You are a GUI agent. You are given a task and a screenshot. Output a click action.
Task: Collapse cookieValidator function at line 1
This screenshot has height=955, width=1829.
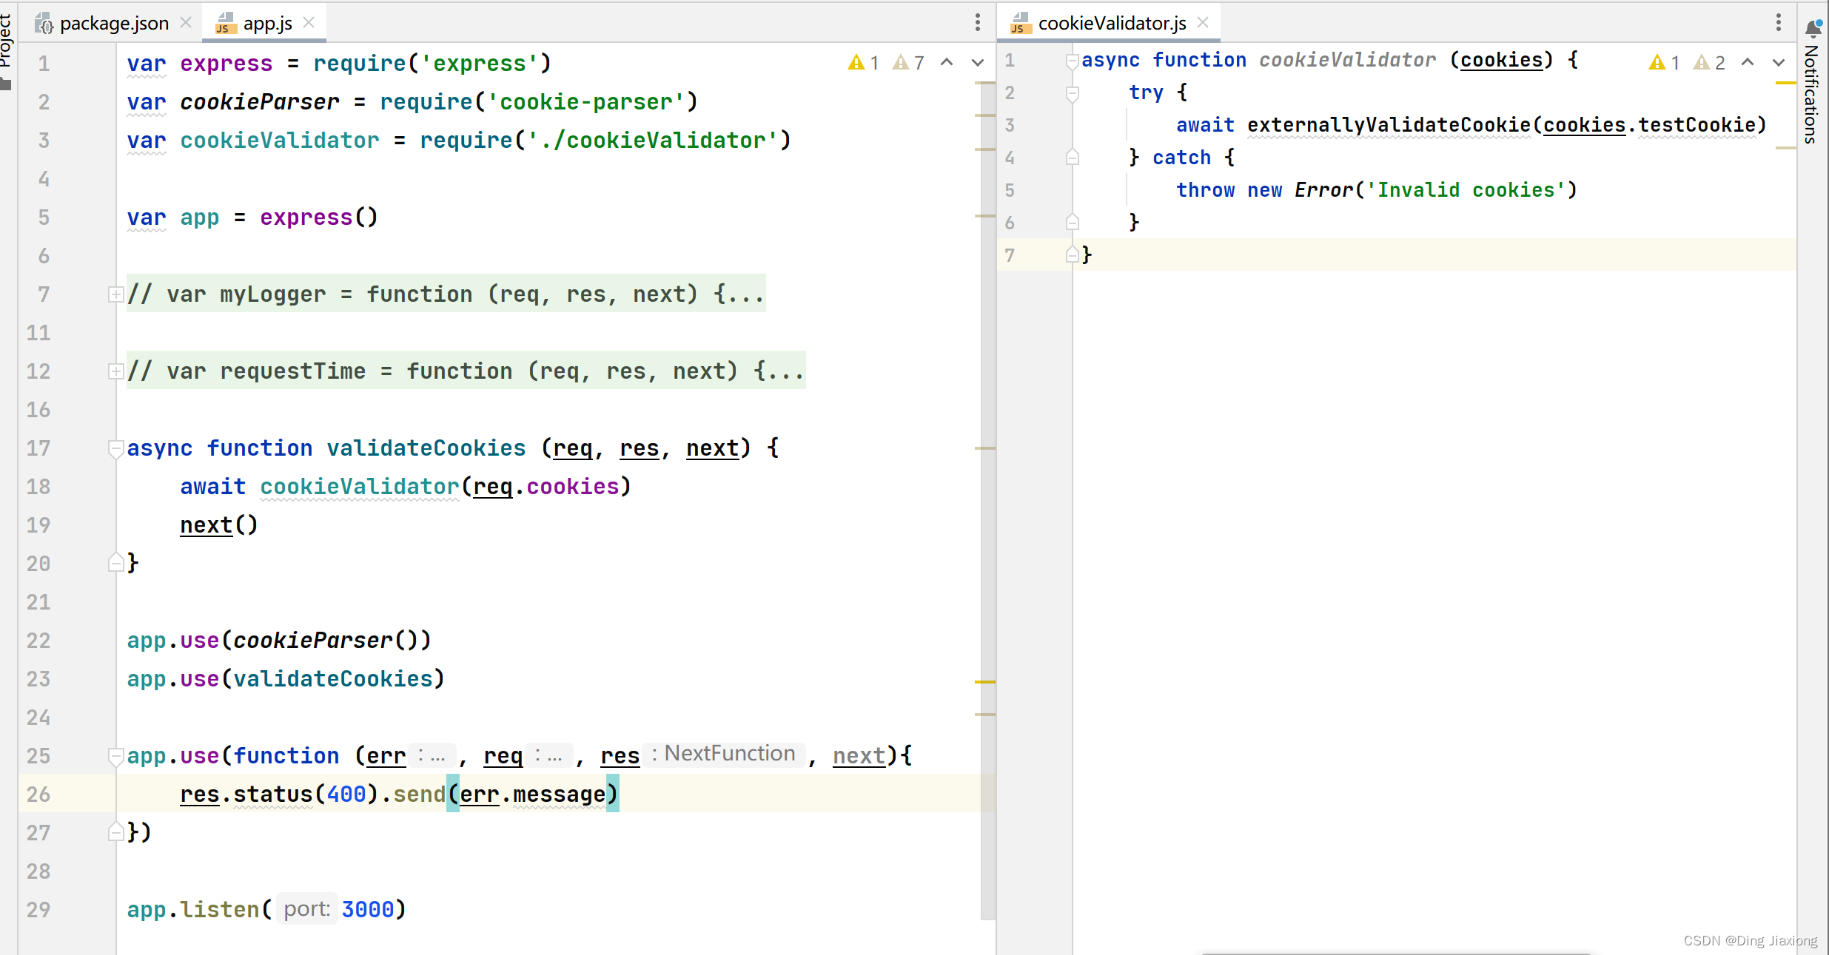coord(1072,61)
